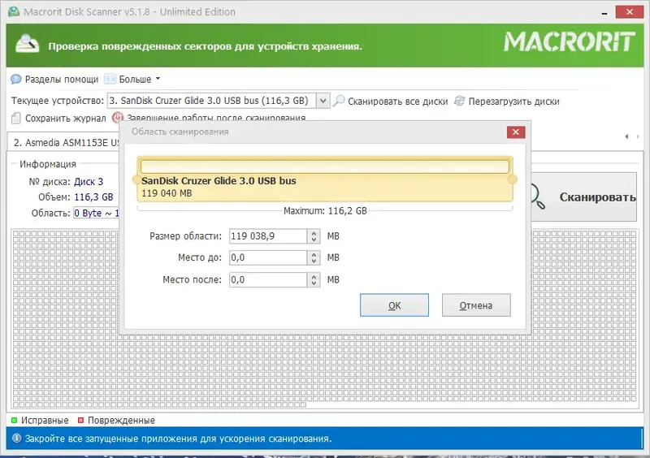
Task: Click the green Исправные legend square
Action: coord(14,421)
